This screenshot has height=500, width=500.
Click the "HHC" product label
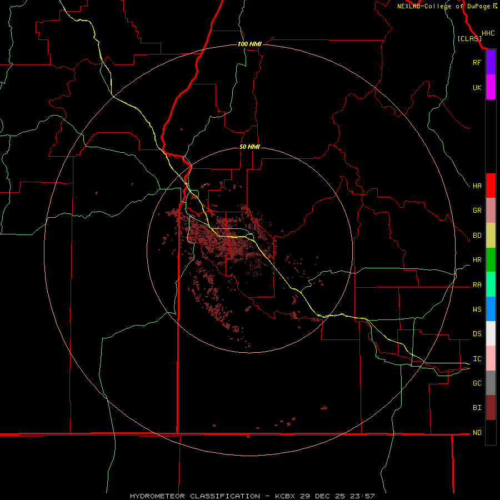click(x=488, y=33)
